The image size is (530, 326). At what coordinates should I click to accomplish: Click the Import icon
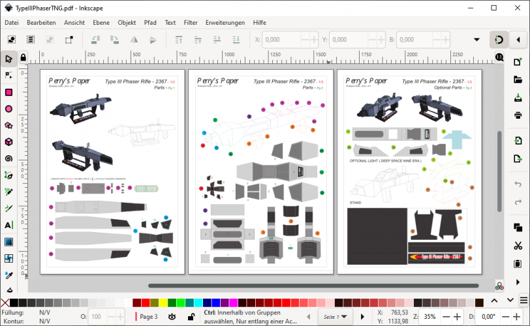click(518, 140)
